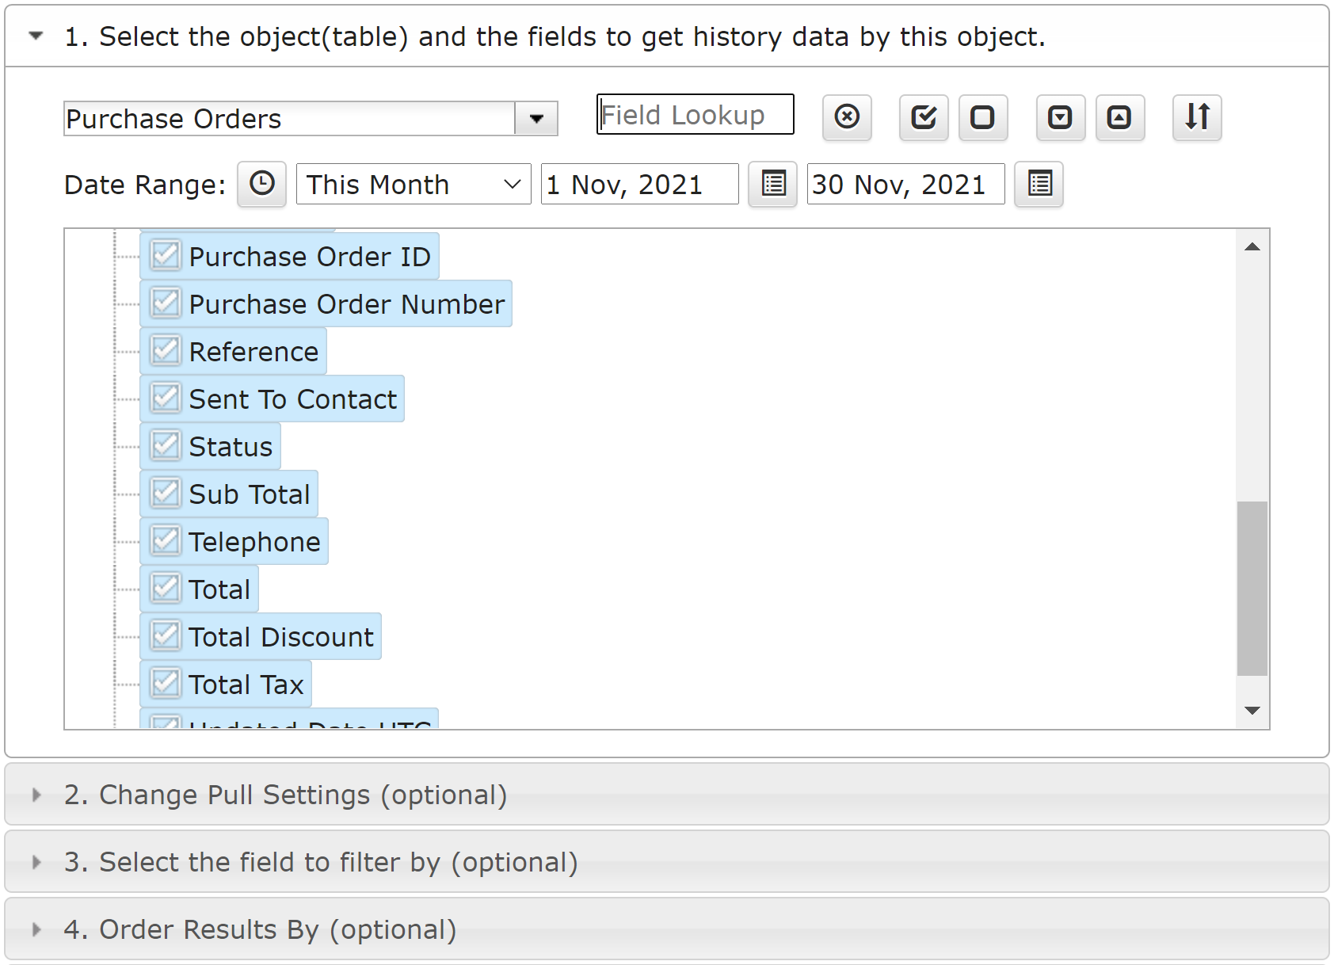Click the check all fields icon

click(924, 117)
